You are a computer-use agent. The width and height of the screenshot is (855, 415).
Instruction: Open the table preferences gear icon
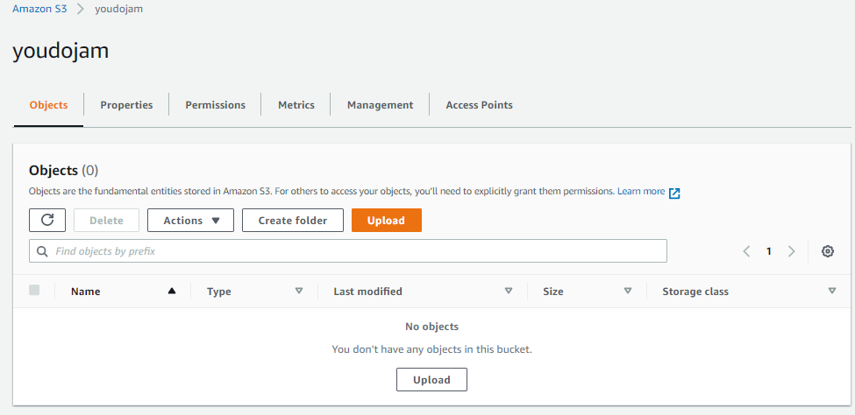(827, 251)
